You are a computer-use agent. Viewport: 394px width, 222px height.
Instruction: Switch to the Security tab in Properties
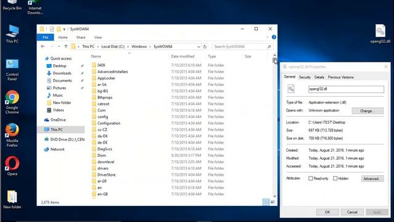[305, 77]
